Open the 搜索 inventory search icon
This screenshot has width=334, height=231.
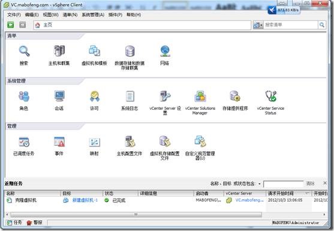coord(24,52)
